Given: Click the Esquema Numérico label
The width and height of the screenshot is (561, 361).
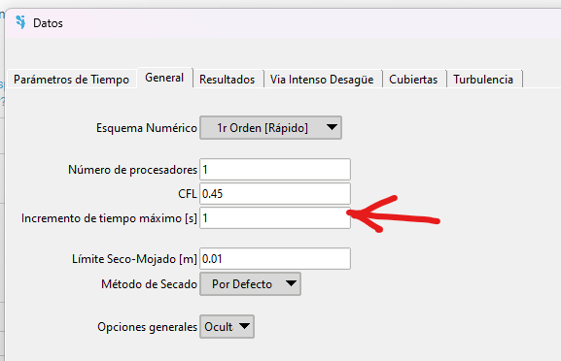Looking at the screenshot, I should tap(147, 128).
